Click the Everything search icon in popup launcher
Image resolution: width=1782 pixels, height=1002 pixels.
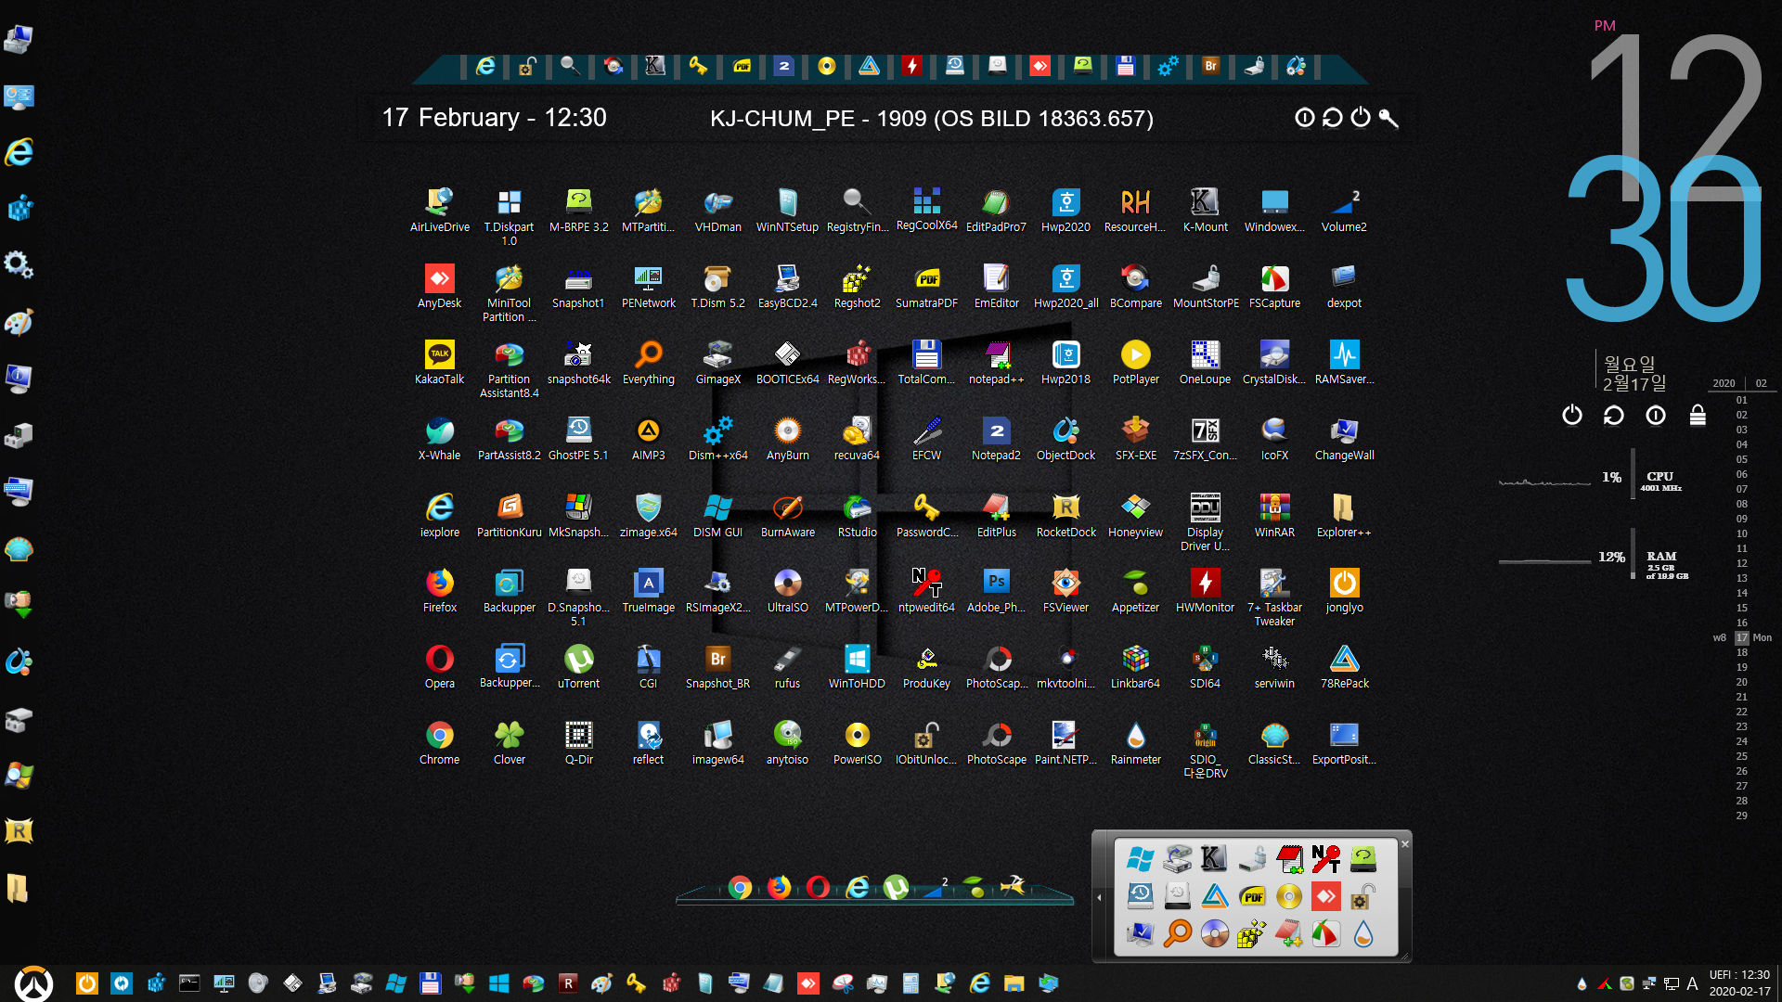pyautogui.click(x=1178, y=933)
